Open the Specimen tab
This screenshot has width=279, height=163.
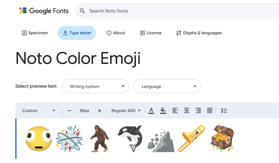(x=35, y=33)
